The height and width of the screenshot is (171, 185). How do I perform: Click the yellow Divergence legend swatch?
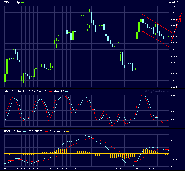pyautogui.click(x=68, y=131)
